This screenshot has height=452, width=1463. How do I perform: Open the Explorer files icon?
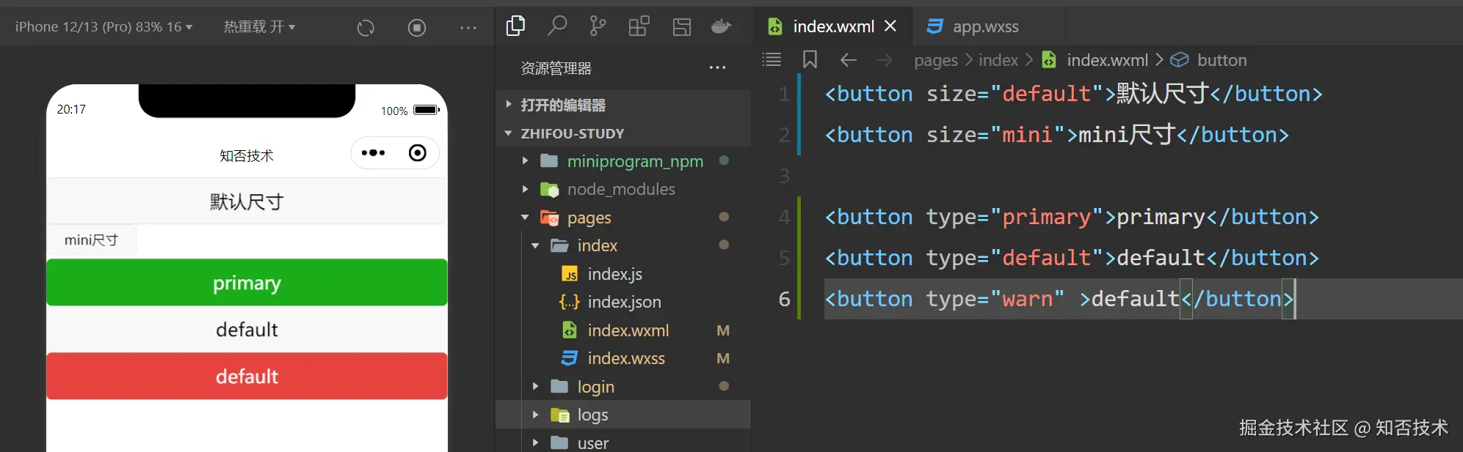515,26
